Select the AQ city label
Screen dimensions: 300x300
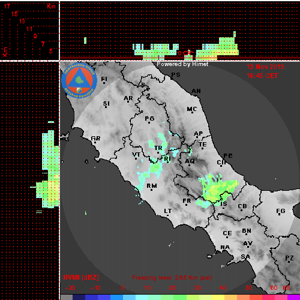coord(190,161)
